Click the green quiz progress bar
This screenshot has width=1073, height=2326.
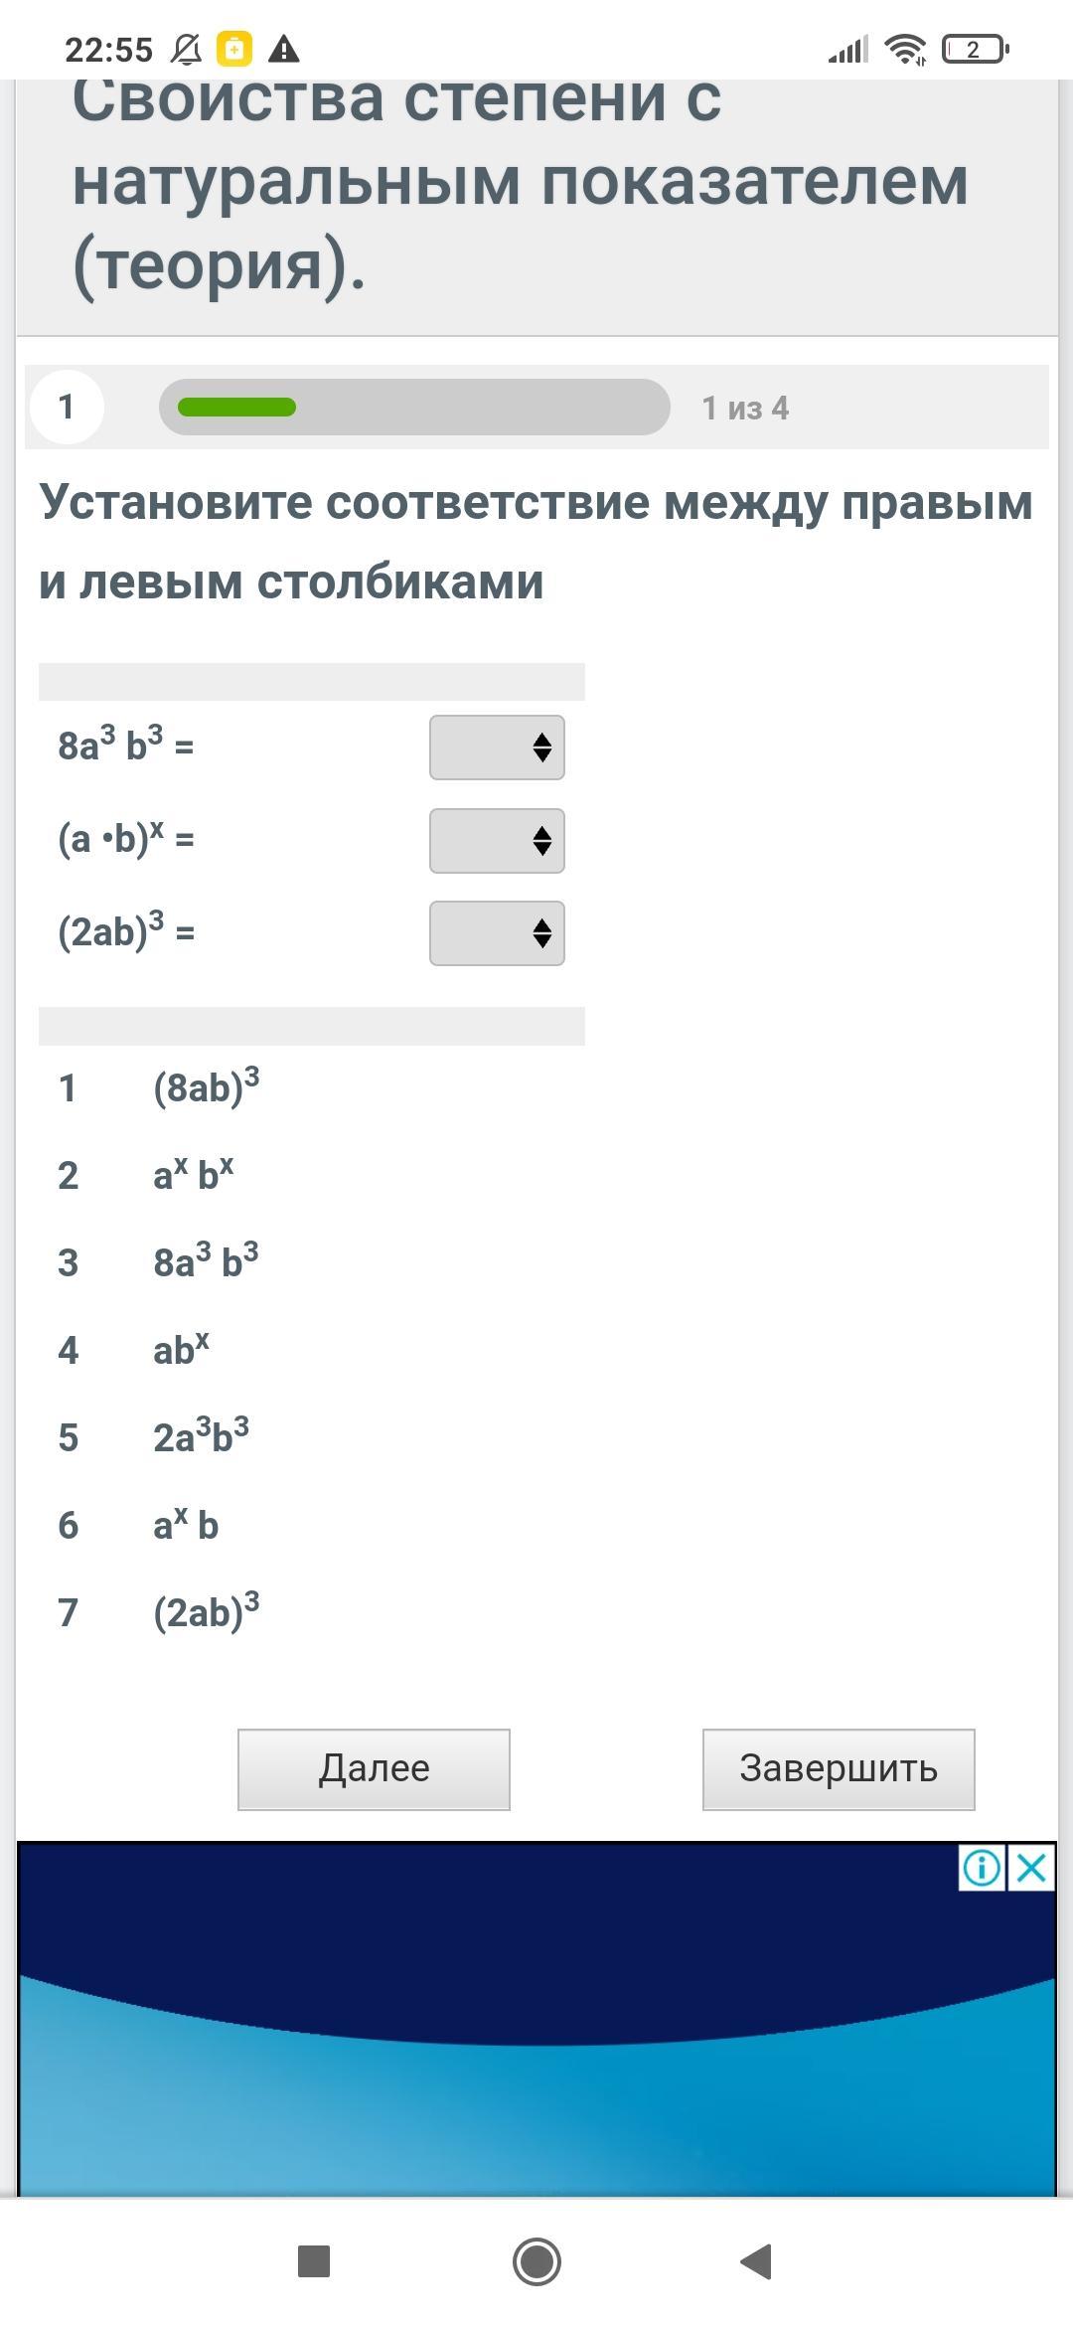coord(236,408)
